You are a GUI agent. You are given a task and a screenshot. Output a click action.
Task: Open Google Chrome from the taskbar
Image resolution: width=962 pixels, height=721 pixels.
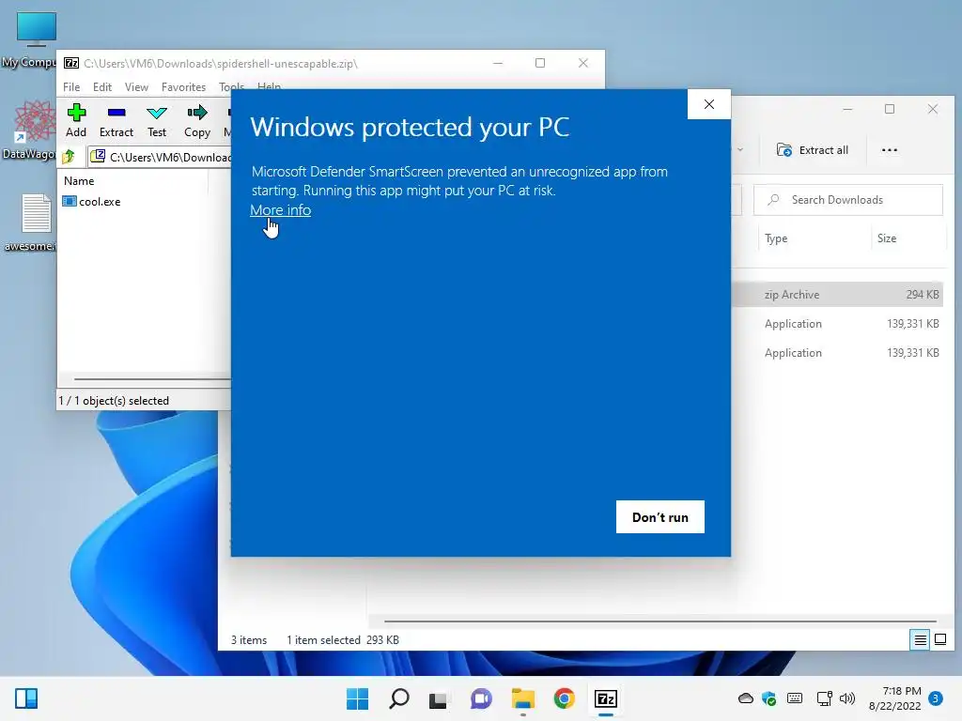point(565,698)
